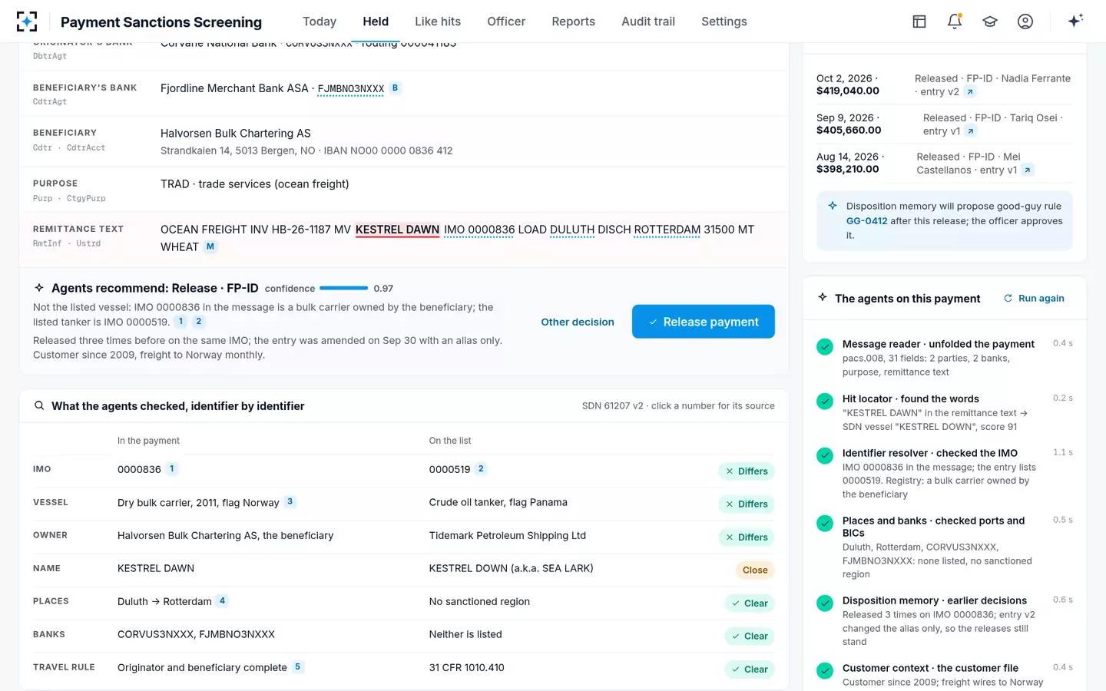Click the underlined ROTTERDAM in remittance text

(x=667, y=230)
